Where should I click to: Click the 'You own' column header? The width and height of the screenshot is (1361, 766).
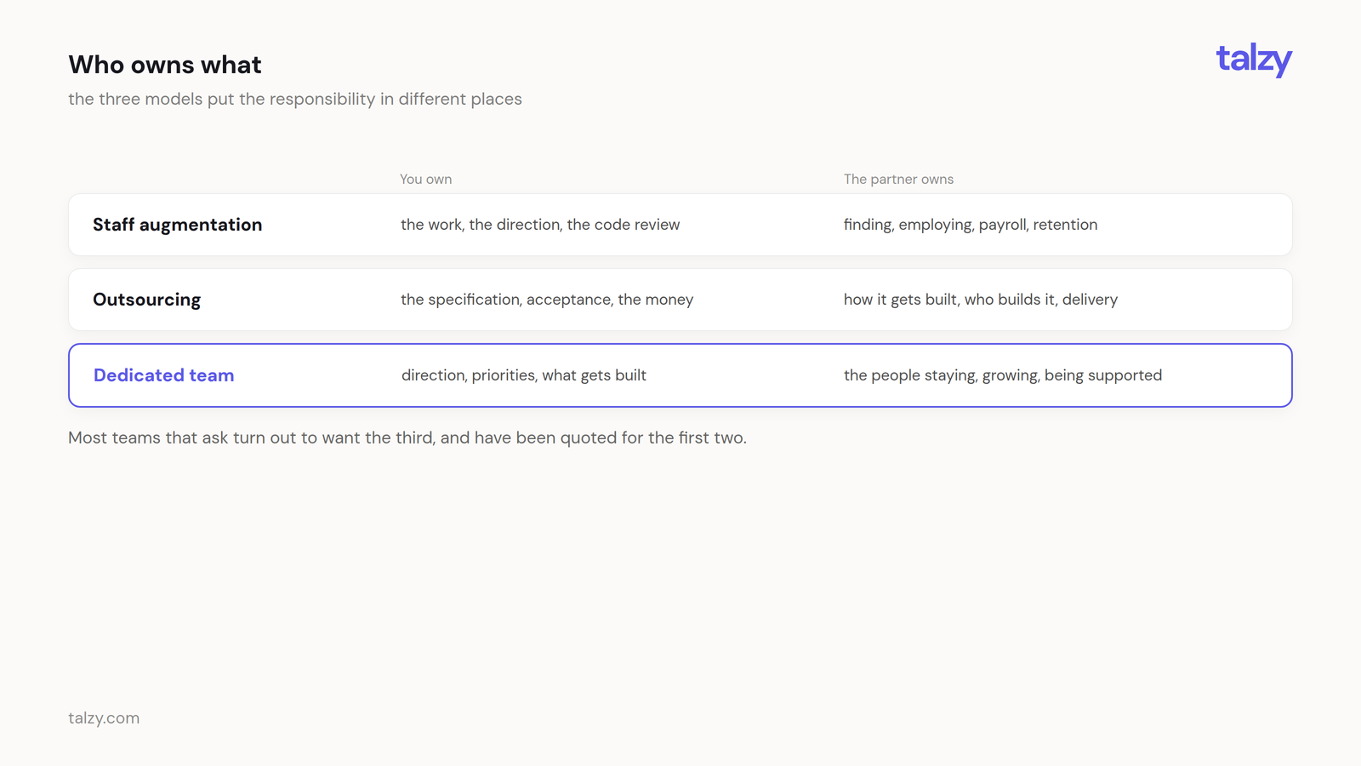tap(426, 179)
